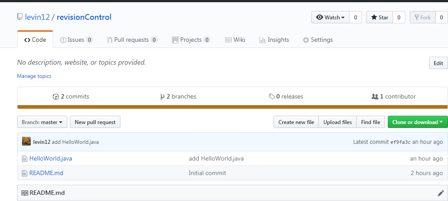Click the book icon in README.md header
The width and height of the screenshot is (448, 201).
pyautogui.click(x=25, y=193)
